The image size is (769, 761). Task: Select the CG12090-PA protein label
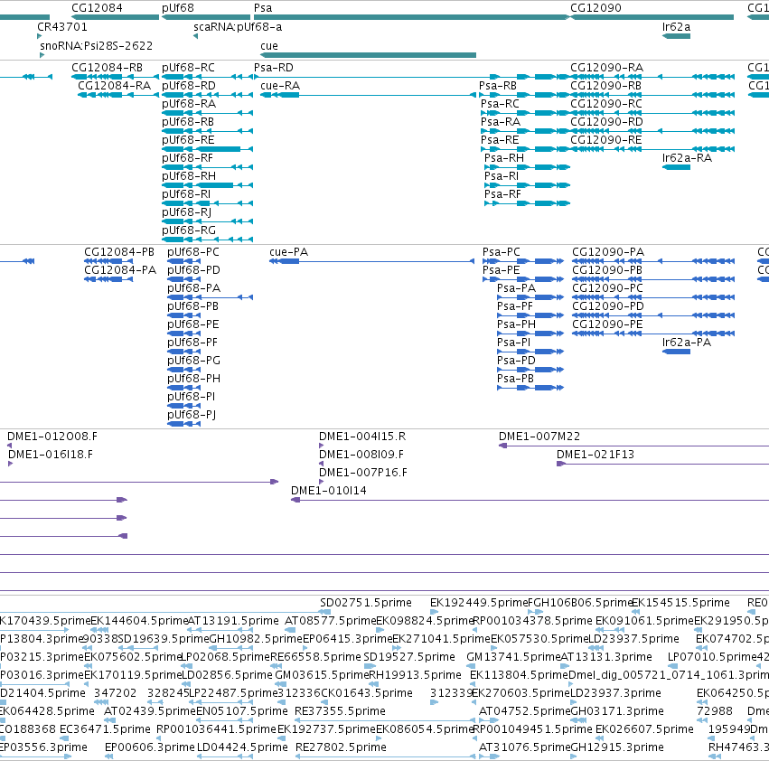608,251
